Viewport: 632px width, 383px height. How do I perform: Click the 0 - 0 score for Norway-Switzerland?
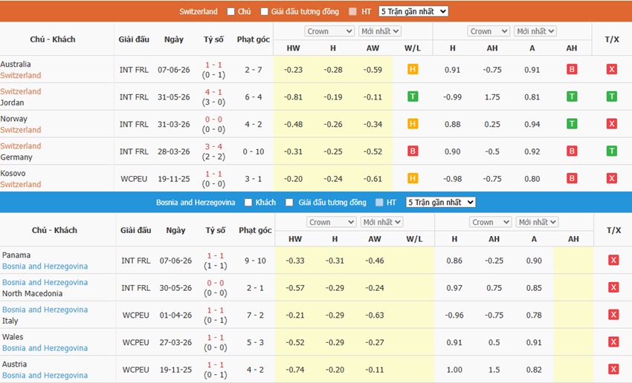point(213,120)
